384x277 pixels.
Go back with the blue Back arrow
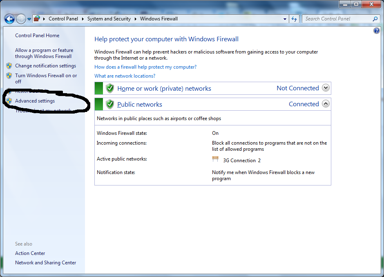click(9, 19)
